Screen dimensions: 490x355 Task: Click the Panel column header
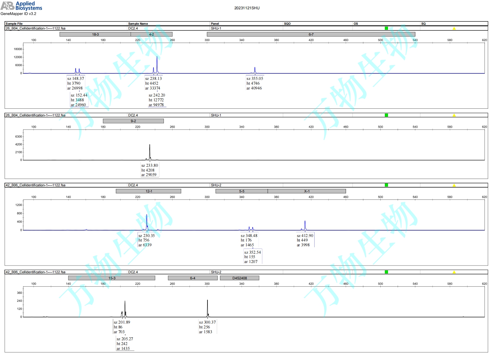click(x=215, y=24)
